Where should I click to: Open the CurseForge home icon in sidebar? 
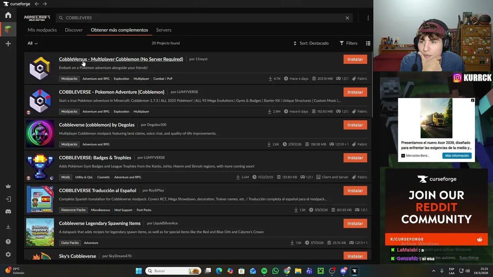coord(8,15)
